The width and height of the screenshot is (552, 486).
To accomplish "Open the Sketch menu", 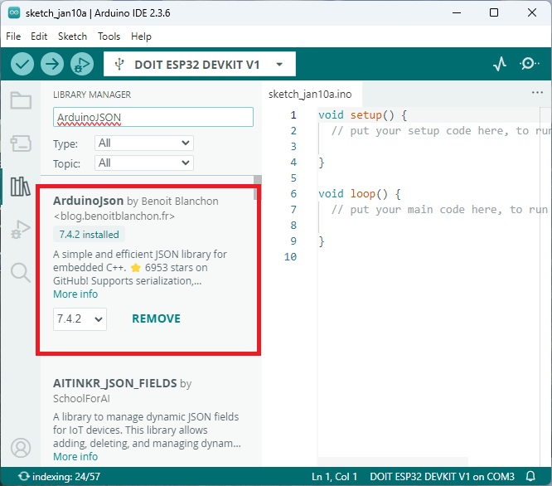I will click(x=72, y=36).
